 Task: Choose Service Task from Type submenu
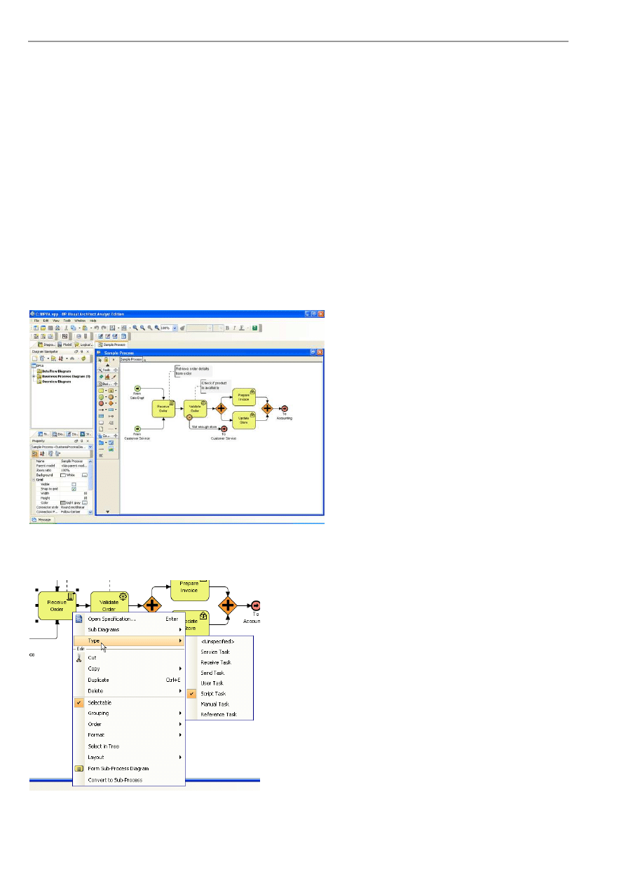click(x=215, y=652)
